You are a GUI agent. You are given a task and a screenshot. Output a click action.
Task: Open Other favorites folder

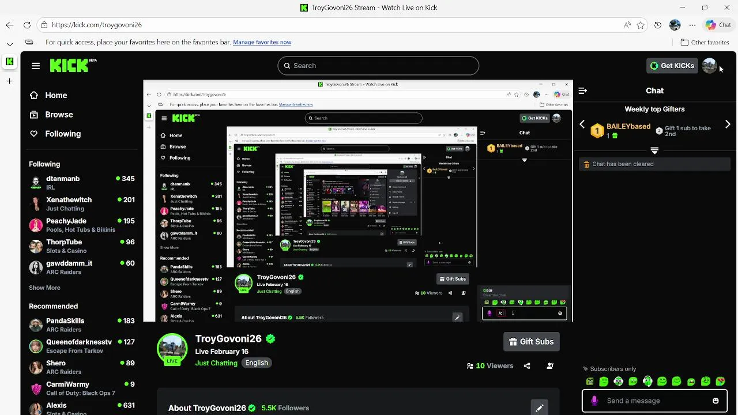(x=705, y=42)
